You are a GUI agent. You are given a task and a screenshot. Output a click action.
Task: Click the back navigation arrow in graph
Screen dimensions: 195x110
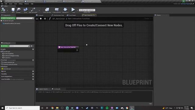41,19
